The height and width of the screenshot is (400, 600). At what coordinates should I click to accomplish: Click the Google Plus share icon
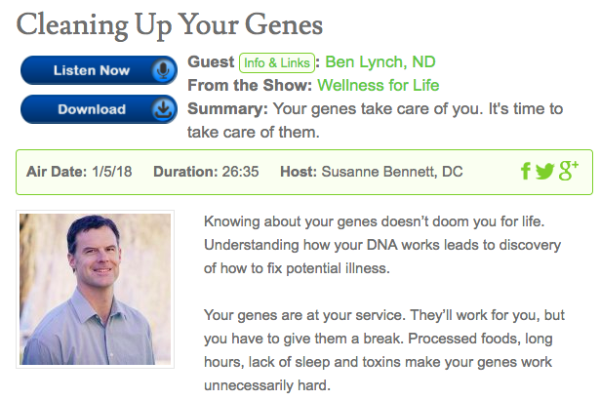[x=568, y=171]
